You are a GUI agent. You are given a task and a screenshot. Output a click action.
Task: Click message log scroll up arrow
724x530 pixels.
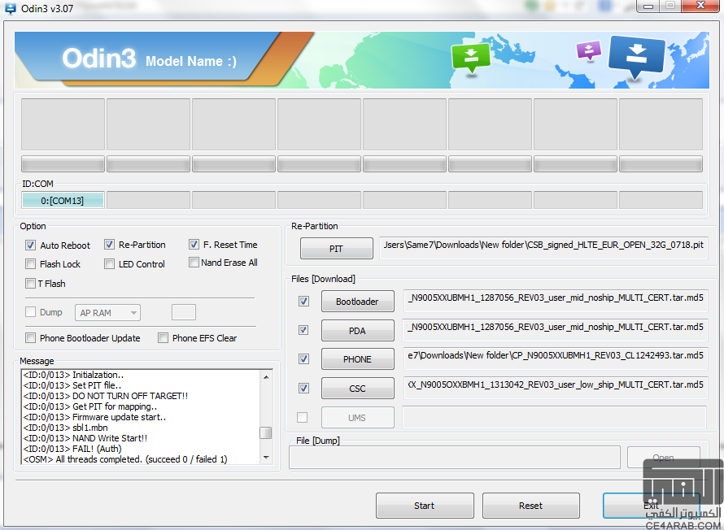[x=266, y=377]
